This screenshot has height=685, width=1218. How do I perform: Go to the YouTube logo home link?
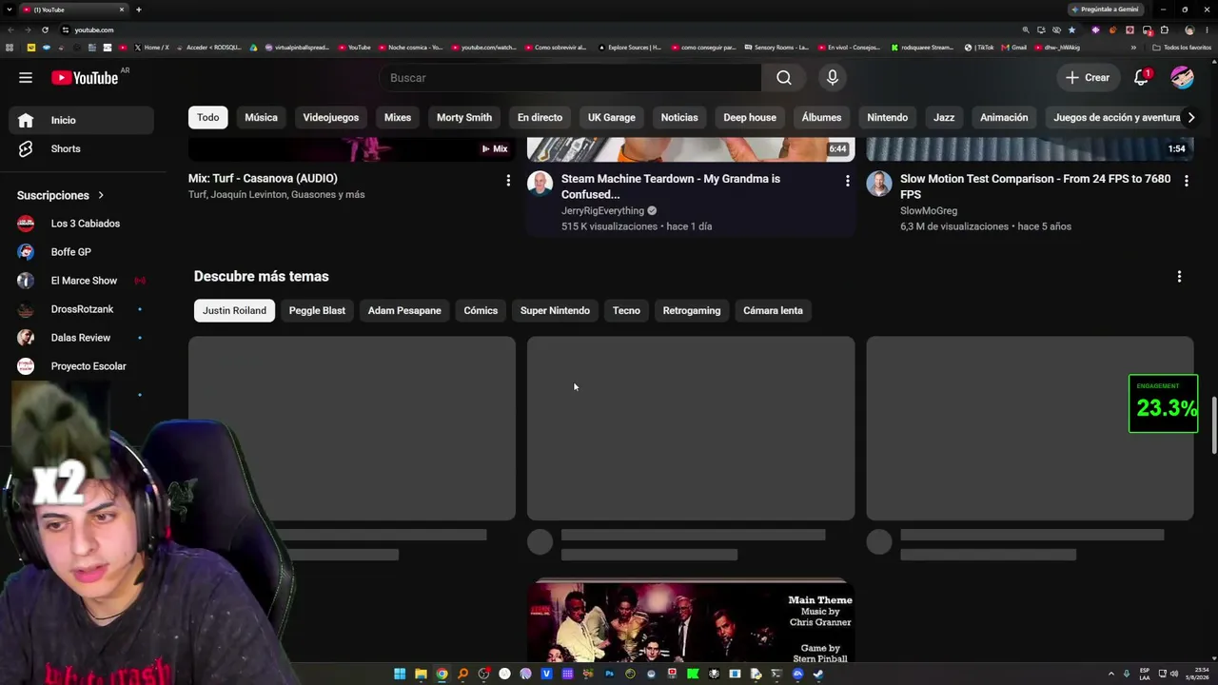pos(85,78)
